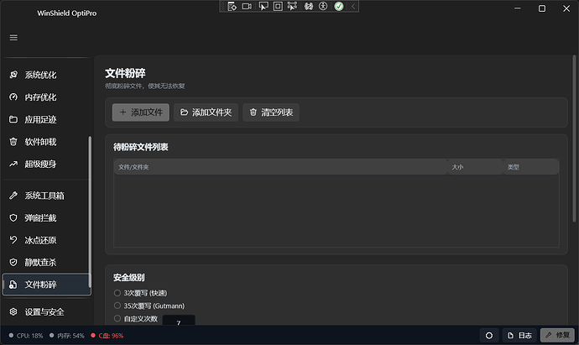The height and width of the screenshot is (345, 579).
Task: Click the circle icon button in status bar
Action: point(489,336)
